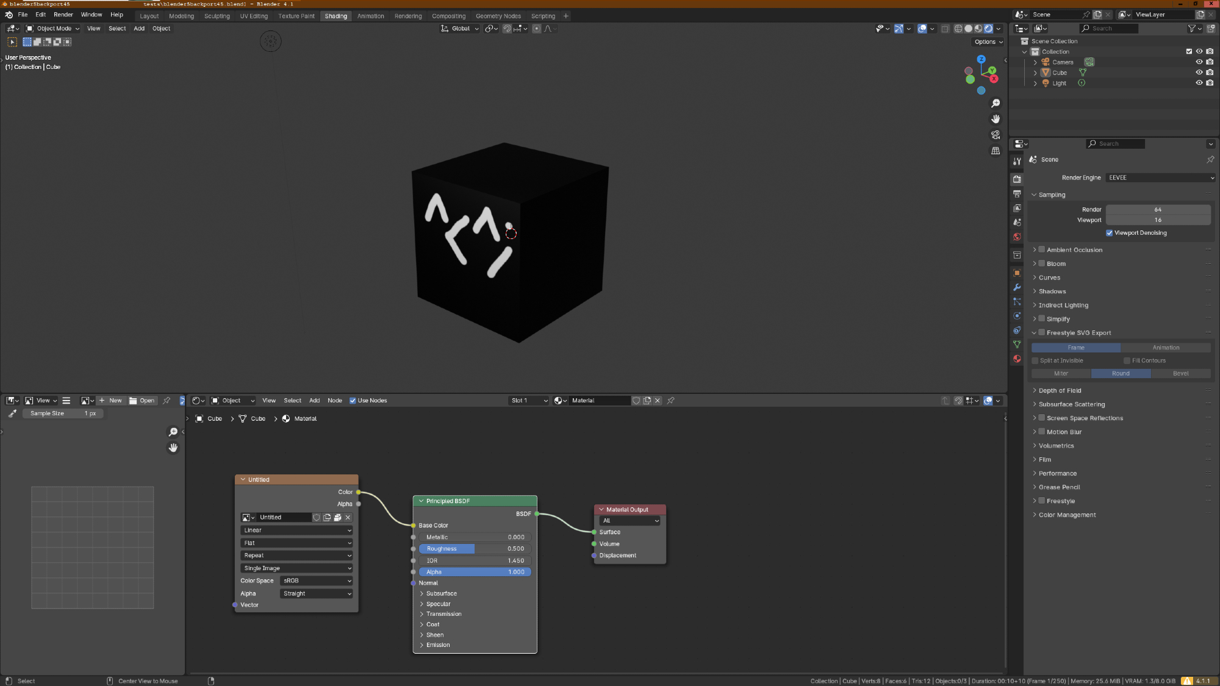Screen dimensions: 1220x686
Task: Click the pan view hand icon
Action: [996, 119]
